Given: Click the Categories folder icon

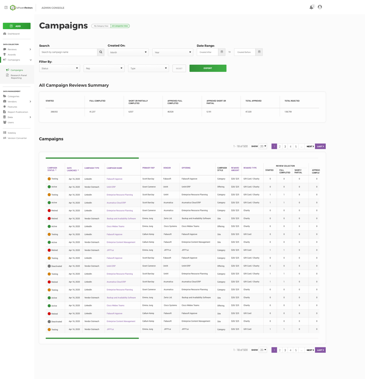Looking at the screenshot, I should (x=4, y=96).
